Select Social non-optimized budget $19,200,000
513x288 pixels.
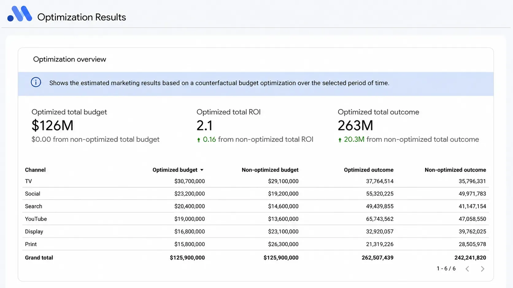coord(283,194)
